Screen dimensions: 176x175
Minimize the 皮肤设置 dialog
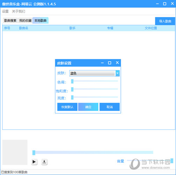click(102, 63)
